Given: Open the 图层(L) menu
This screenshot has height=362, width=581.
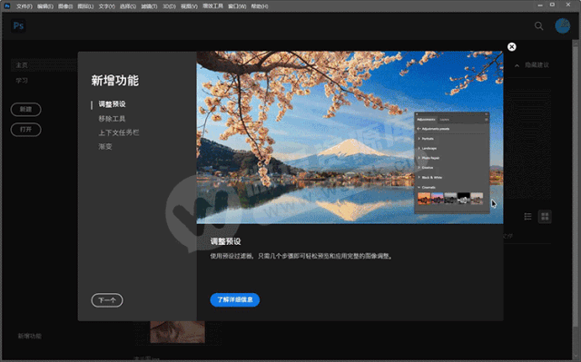Looking at the screenshot, I should (85, 6).
